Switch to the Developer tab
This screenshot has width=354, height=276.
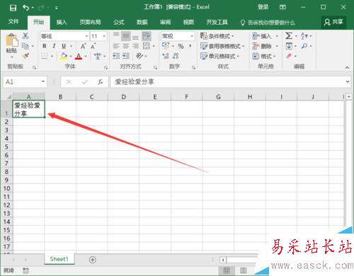217,22
